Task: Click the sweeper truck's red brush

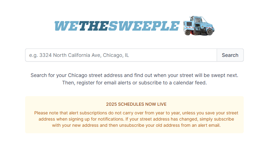Action: pyautogui.click(x=192, y=33)
